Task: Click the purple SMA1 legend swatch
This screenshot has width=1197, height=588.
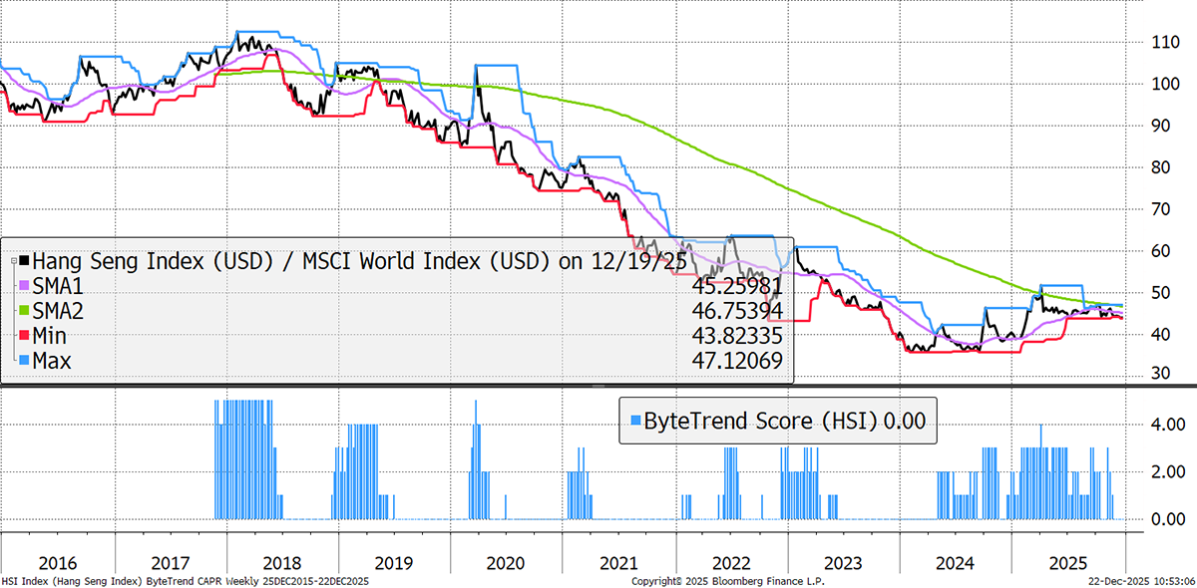Action: tap(25, 286)
